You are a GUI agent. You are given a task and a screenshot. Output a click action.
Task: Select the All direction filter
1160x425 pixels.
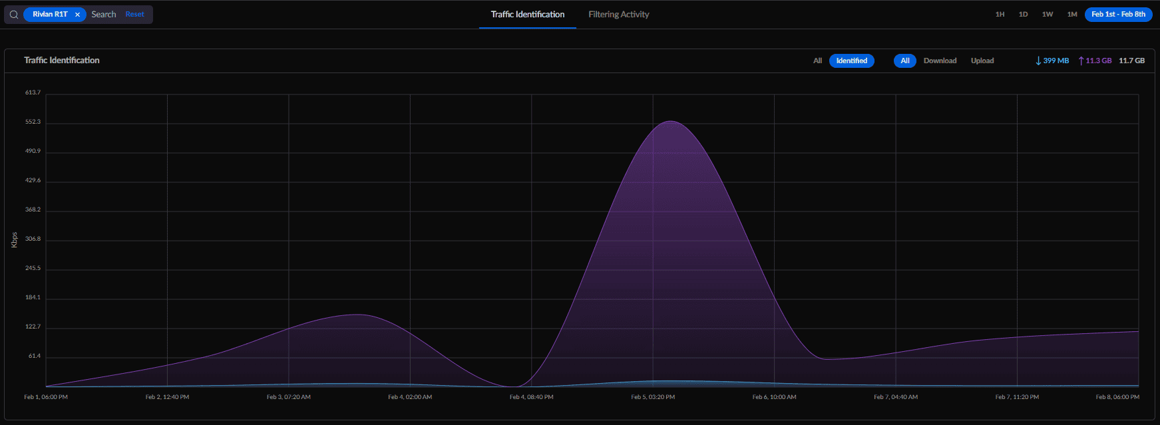coord(904,61)
